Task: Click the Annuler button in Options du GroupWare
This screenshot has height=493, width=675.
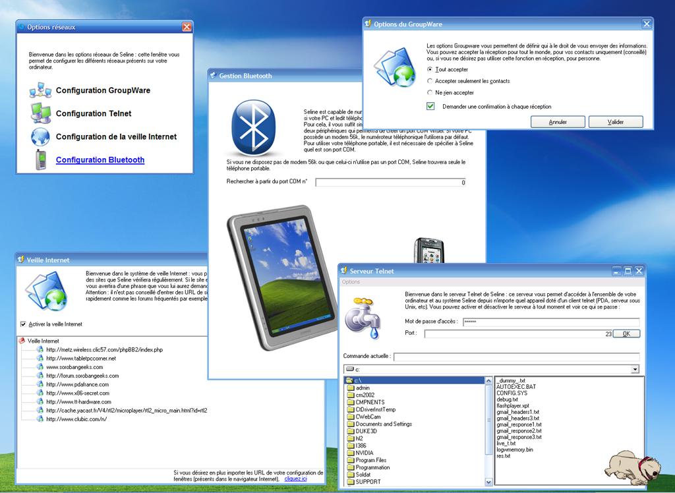Action: point(558,123)
